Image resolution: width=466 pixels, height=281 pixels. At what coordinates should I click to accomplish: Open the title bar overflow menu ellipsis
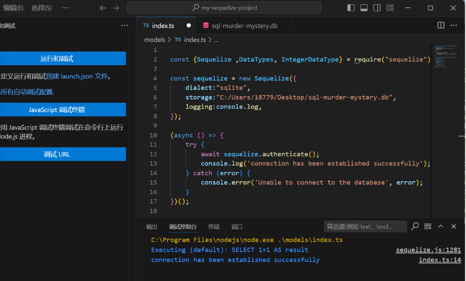[x=65, y=8]
